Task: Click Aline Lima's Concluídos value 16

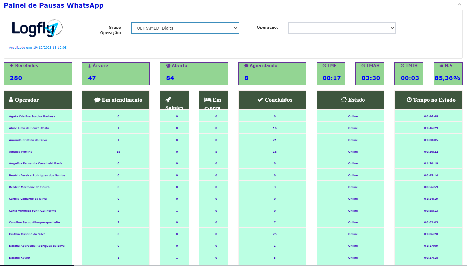Action: 275,128
